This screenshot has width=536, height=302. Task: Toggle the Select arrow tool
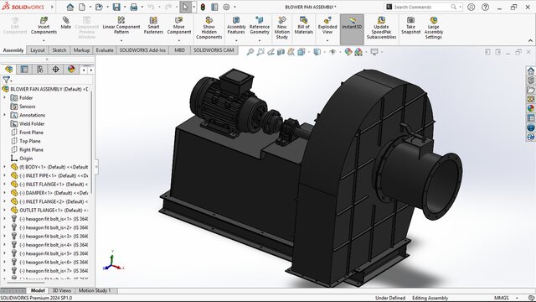tap(185, 7)
